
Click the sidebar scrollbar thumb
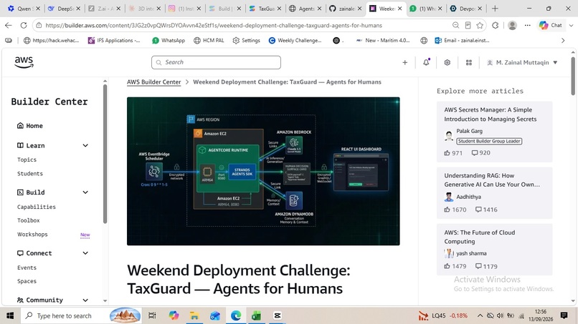105,154
